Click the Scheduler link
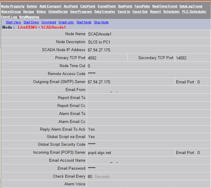This screenshot has height=188, width=211. click(x=171, y=12)
